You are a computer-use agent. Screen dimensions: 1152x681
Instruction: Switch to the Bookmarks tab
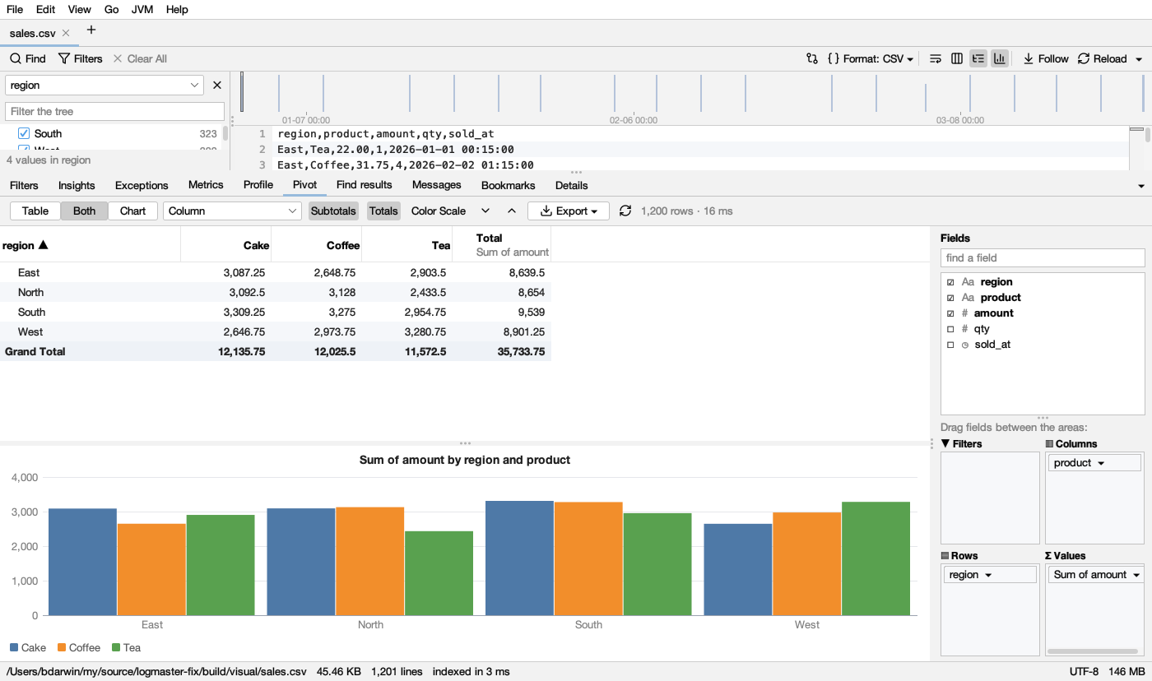[509, 185]
